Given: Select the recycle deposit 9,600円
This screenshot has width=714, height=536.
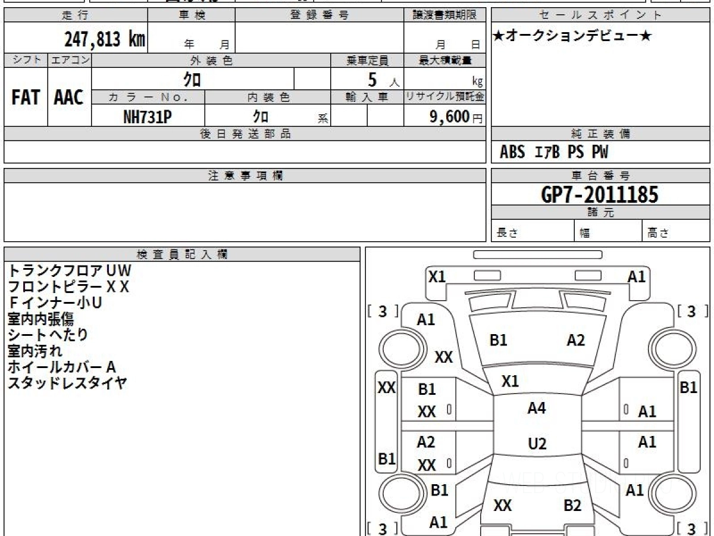Looking at the screenshot, I should [x=456, y=117].
